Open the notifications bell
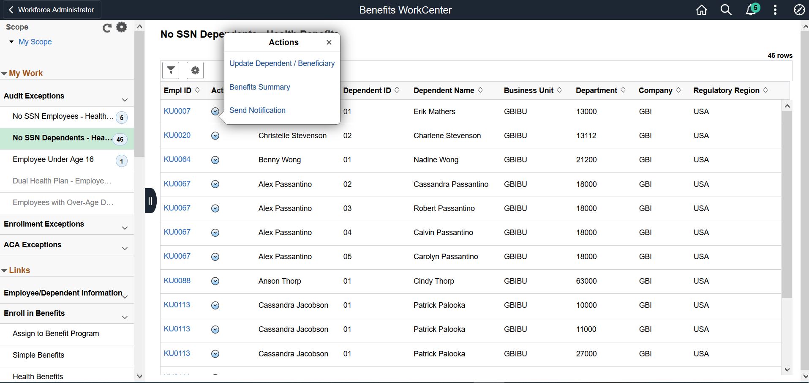This screenshot has height=383, width=809. [x=751, y=10]
